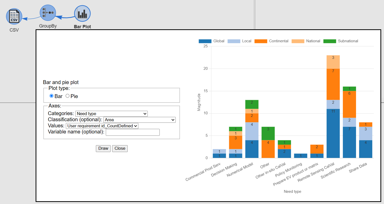Click the Subnational segment of the Other bar

tap(268, 133)
